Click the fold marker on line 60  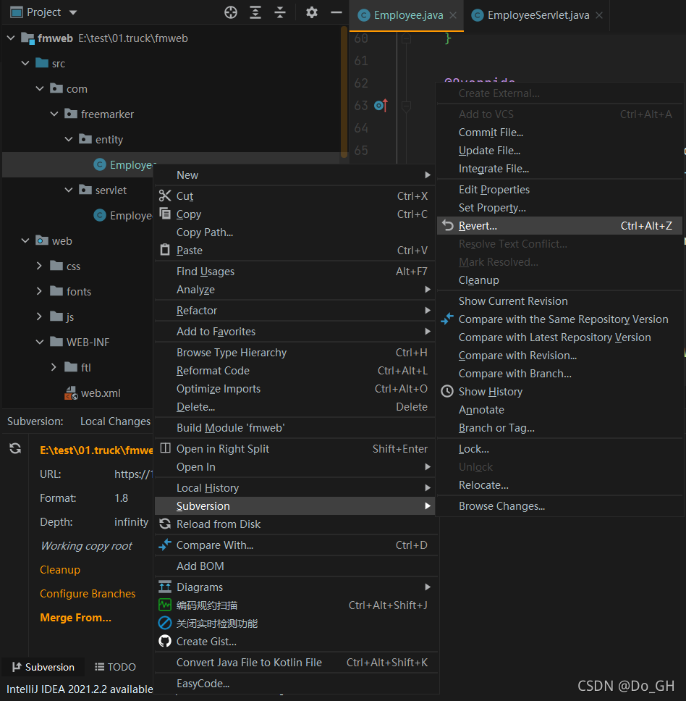(x=406, y=39)
